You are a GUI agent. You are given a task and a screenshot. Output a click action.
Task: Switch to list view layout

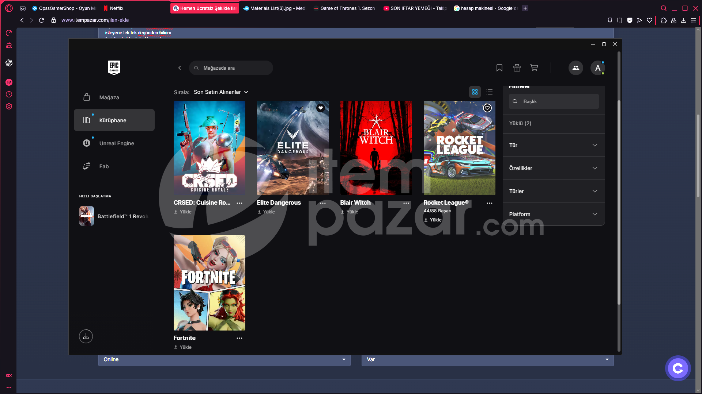coord(490,92)
